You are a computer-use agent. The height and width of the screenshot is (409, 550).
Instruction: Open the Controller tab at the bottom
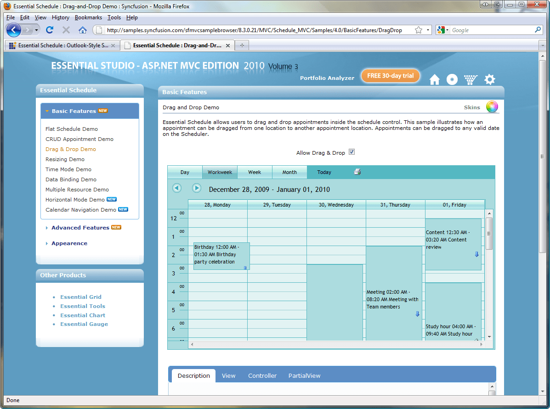point(262,375)
